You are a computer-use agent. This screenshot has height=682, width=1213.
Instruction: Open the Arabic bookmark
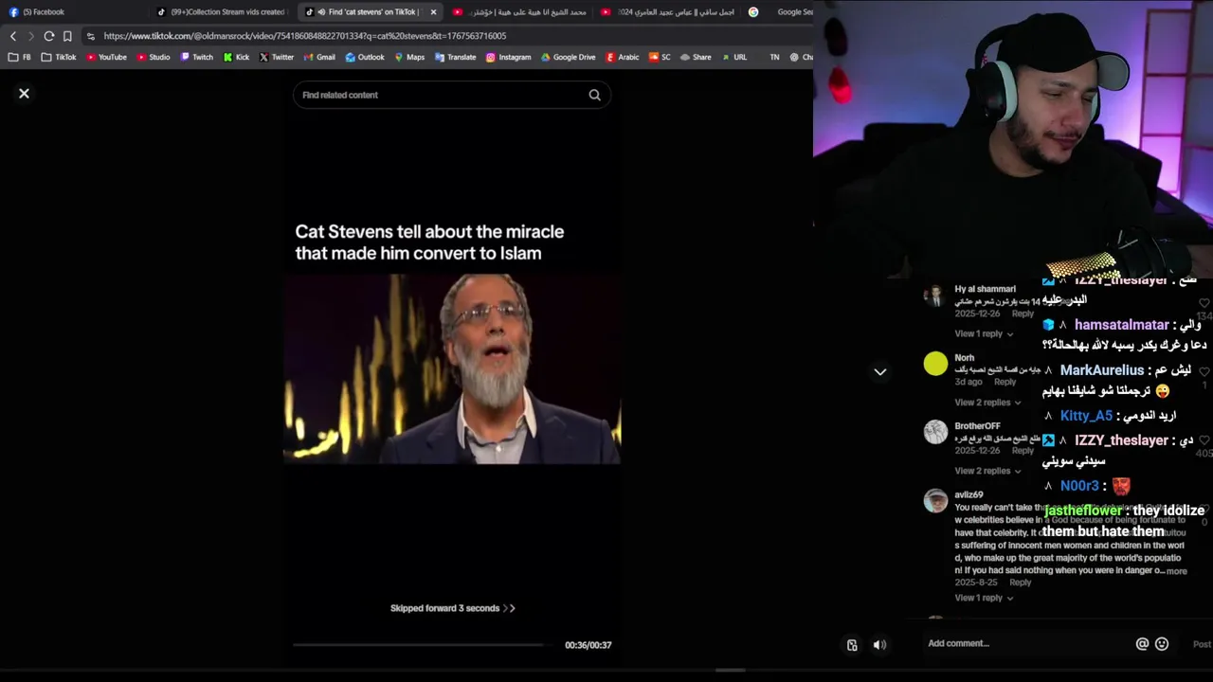[623, 57]
